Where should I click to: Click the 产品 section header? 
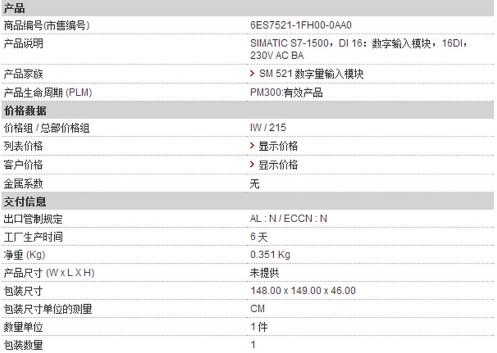[x=247, y=8]
